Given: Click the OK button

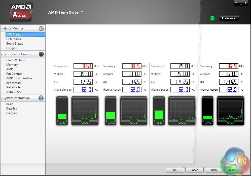Looking at the screenshot, I should 175,170.
